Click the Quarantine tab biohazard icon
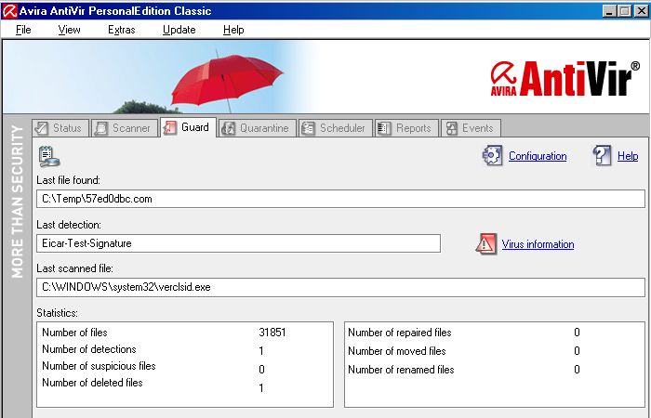This screenshot has height=418, width=651. point(229,128)
